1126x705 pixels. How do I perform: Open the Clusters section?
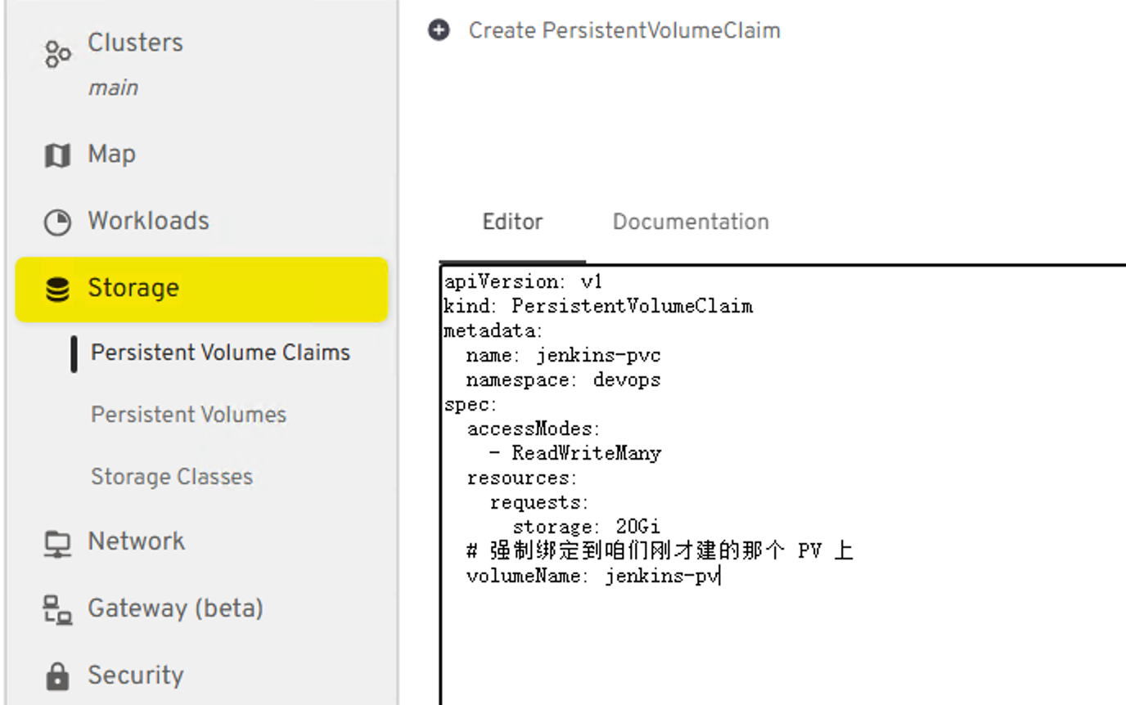[x=135, y=43]
